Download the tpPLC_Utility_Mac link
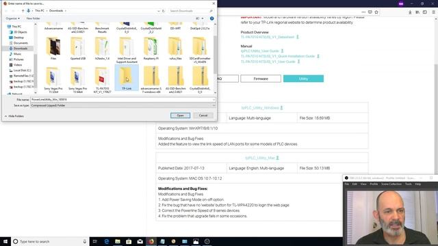The width and height of the screenshot is (438, 246). pos(260,158)
